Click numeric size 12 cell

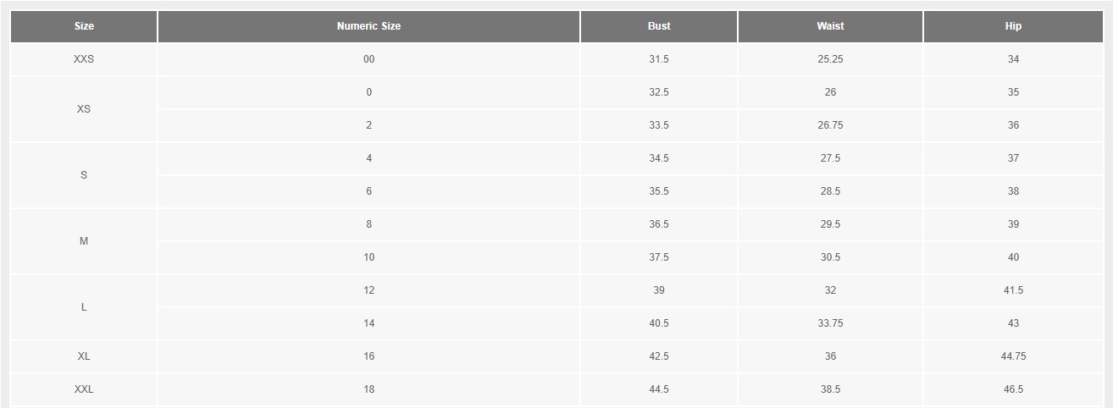coord(368,290)
